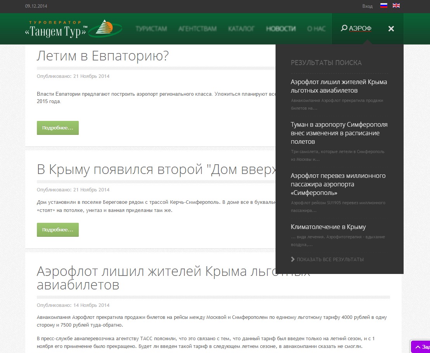Image resolution: width=430 pixels, height=353 pixels.
Task: Open the ТУРИСТАМ menu item
Action: 151,29
